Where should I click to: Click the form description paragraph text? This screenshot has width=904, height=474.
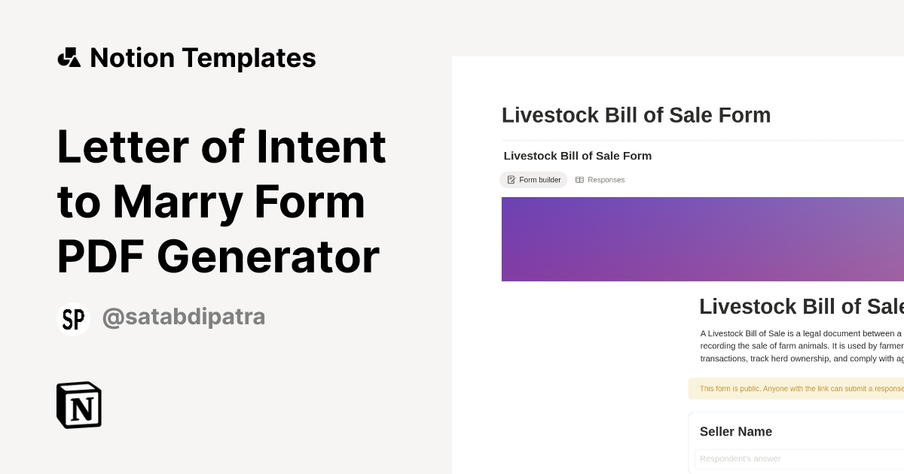802,346
